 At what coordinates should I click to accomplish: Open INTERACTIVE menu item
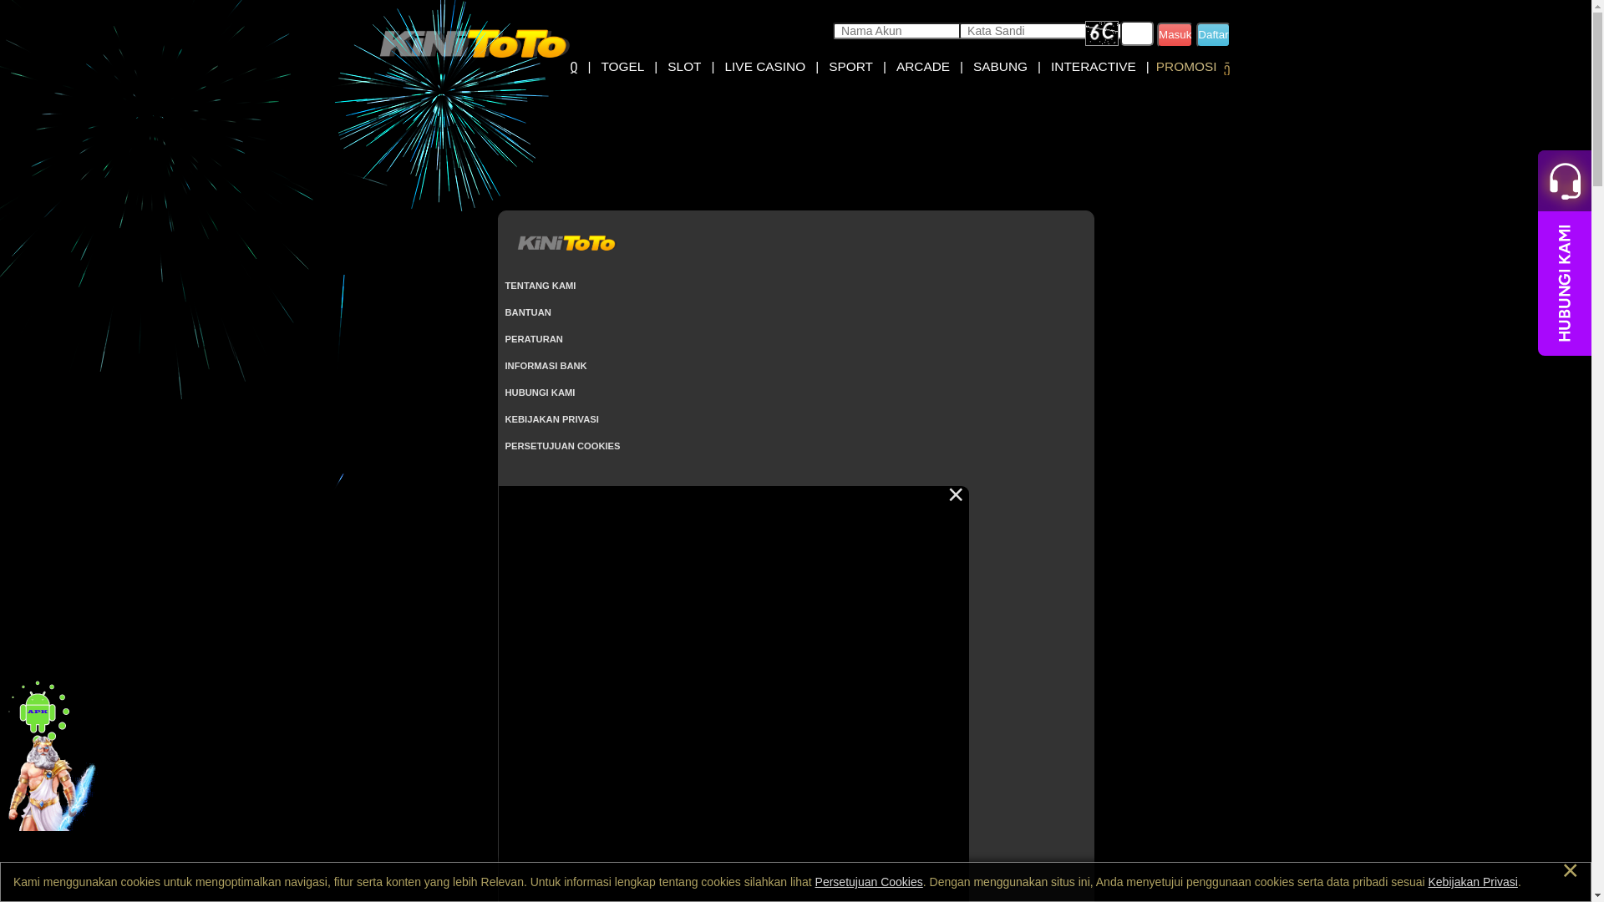1093,67
